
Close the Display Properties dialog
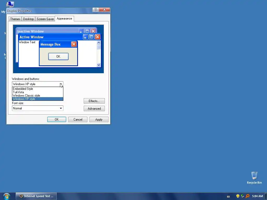coord(104,10)
